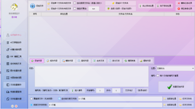
Task: Switch to the 拆分文本 tab
Action: (114, 61)
